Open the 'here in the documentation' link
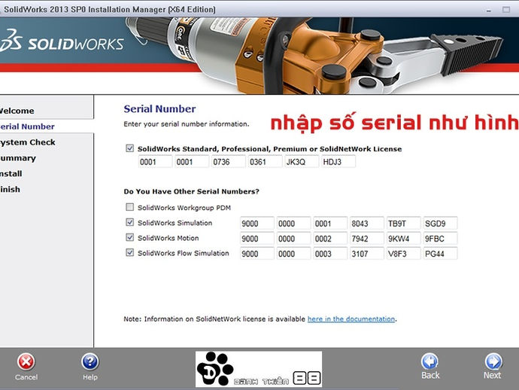Viewport: 519px width, 390px height. (351, 318)
